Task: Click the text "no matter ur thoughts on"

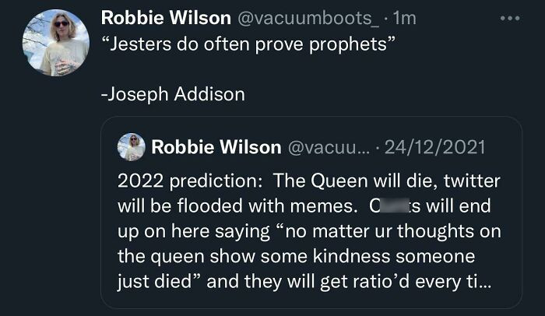Action: [x=393, y=231]
